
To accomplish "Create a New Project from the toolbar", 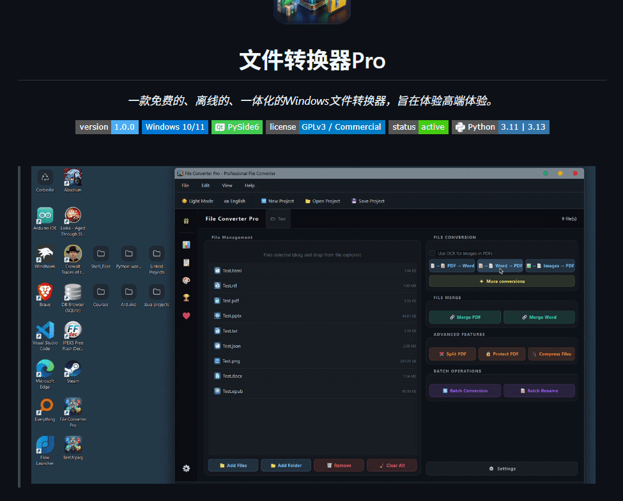I will point(277,201).
